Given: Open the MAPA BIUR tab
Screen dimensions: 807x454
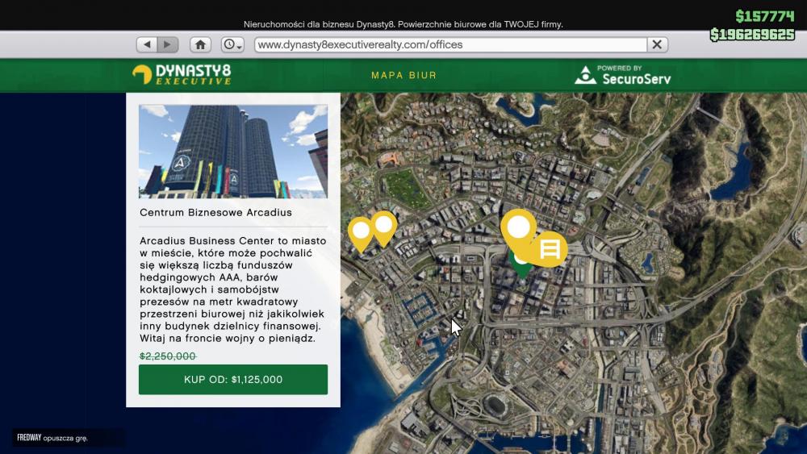Looking at the screenshot, I should (404, 76).
